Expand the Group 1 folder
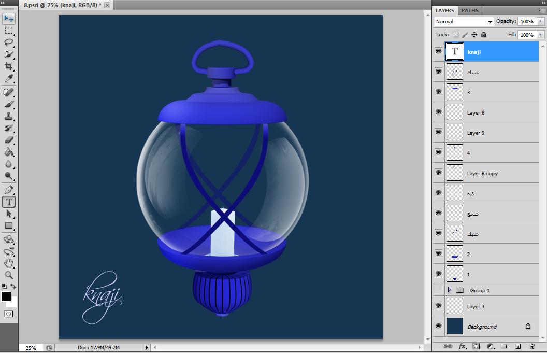 point(450,290)
